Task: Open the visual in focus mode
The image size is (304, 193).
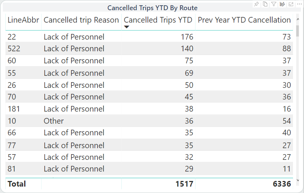Action: pos(291,4)
